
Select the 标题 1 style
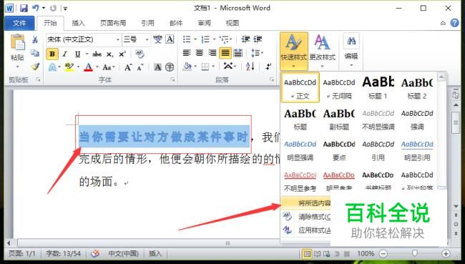pyautogui.click(x=378, y=87)
